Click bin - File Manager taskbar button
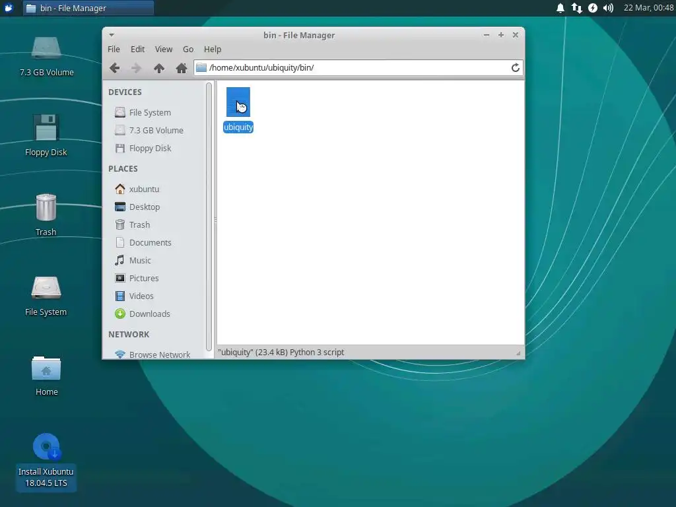676x507 pixels. point(88,8)
